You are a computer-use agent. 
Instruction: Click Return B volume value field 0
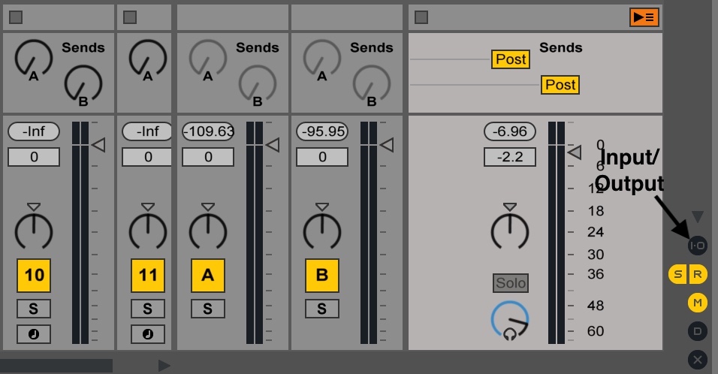pyautogui.click(x=322, y=157)
